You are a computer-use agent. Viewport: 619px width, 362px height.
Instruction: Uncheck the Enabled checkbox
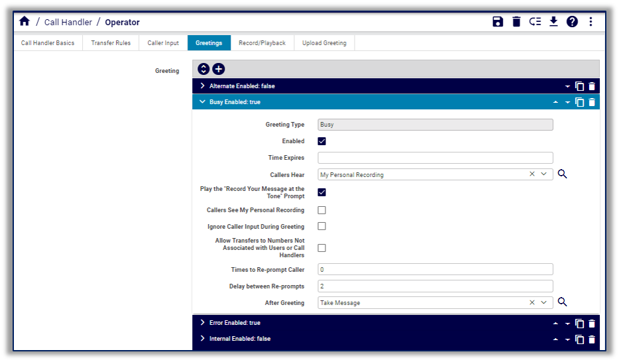tap(322, 141)
